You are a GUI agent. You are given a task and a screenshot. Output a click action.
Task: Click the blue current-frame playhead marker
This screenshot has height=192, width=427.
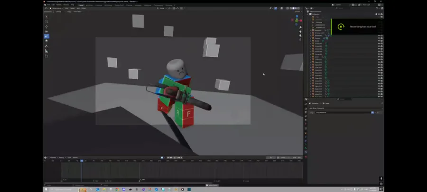pos(82,161)
